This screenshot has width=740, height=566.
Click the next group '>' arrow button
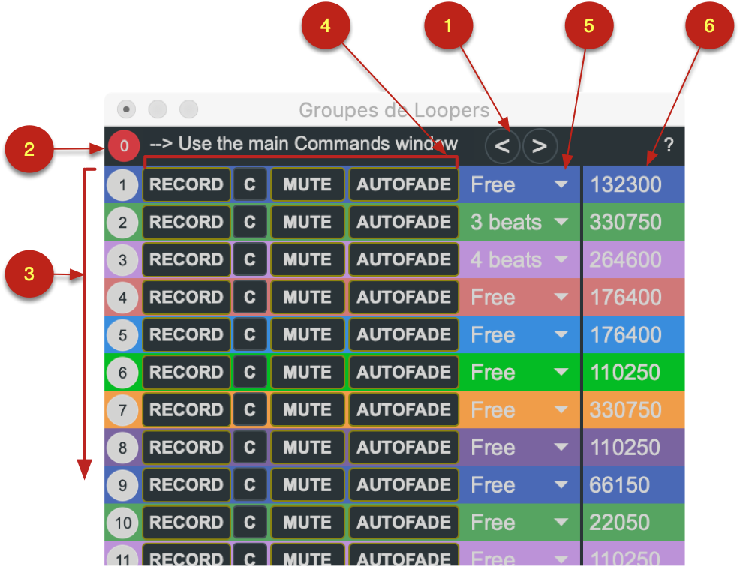540,146
